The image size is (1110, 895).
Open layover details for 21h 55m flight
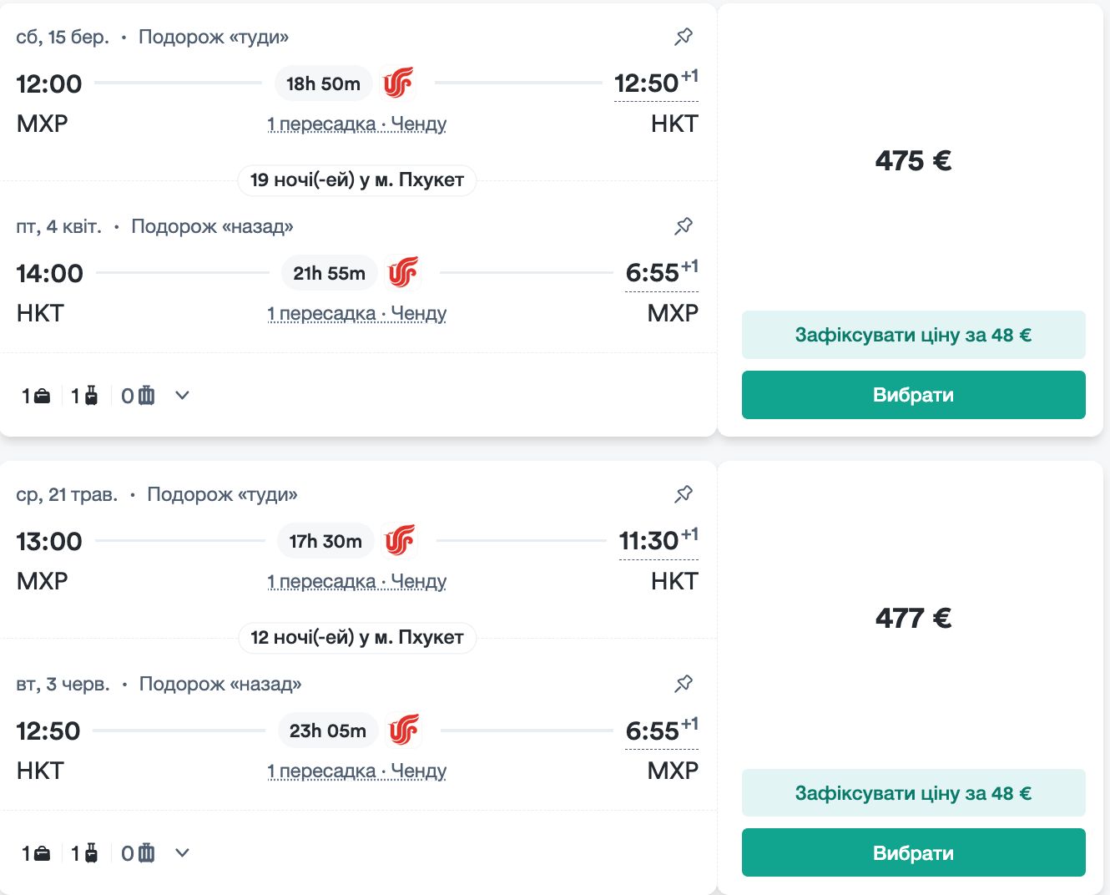pos(356,314)
